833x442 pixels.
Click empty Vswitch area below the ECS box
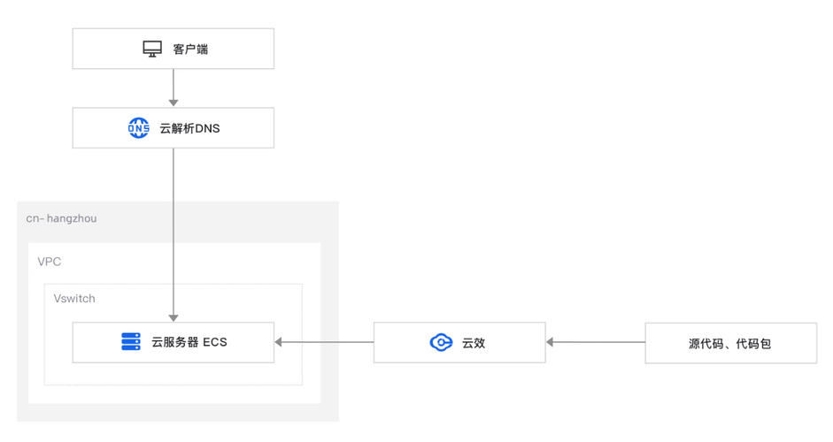pos(174,374)
